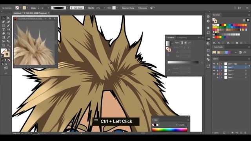Select the Eyedropper tool
This screenshot has width=251, height=141.
click(x=8, y=38)
